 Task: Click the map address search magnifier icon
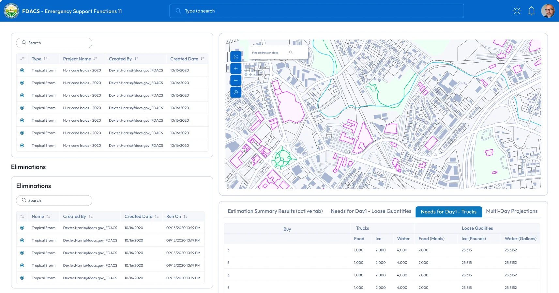pyautogui.click(x=291, y=53)
